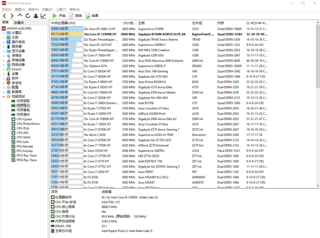
Task: Toggle the 处理器名称 checkbox
Action: coord(52,197)
